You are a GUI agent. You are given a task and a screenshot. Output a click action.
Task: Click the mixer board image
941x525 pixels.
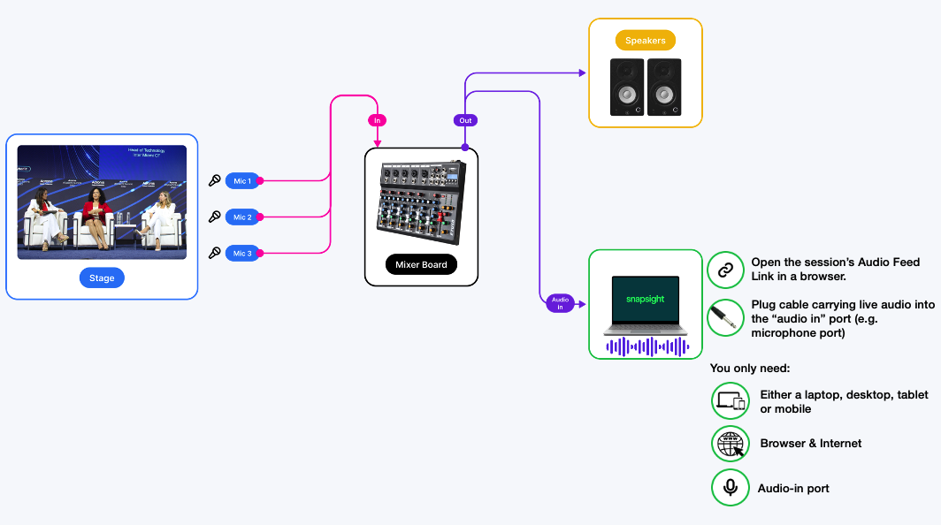(x=421, y=202)
